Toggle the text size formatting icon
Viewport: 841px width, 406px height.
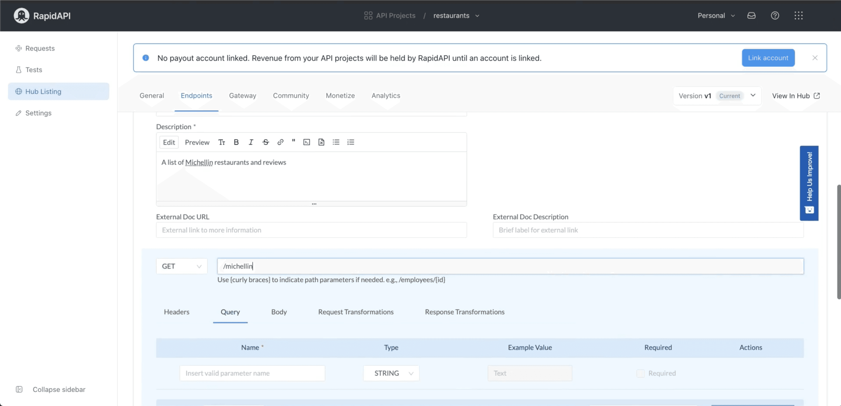222,142
